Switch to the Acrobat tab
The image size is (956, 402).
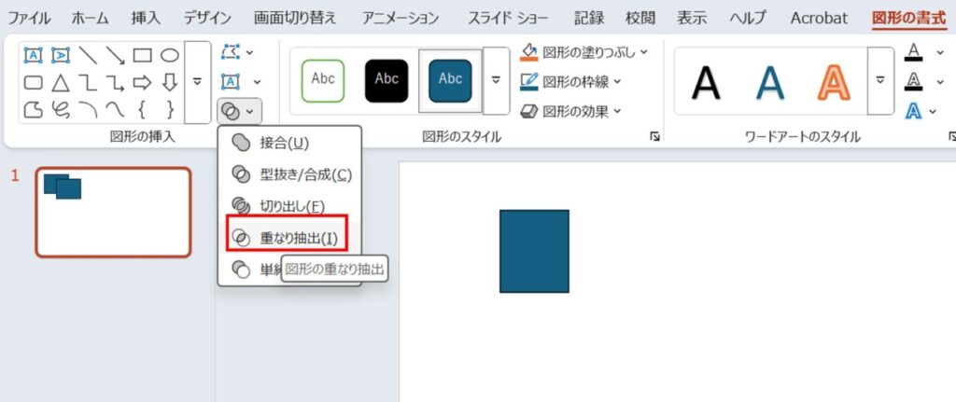coord(820,19)
